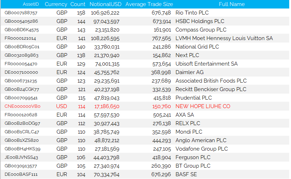Click the Full Name column header
The width and height of the screenshot is (291, 179).
point(232,4)
